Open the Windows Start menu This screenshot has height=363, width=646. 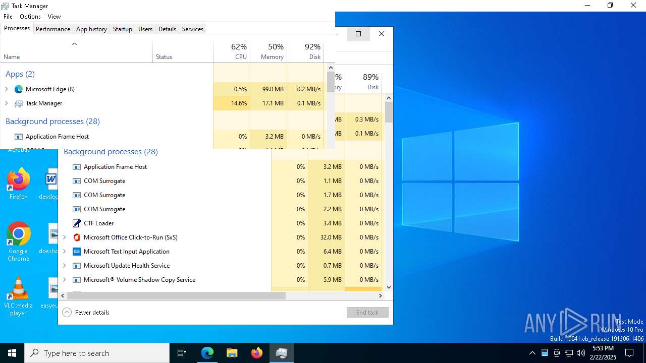pos(12,353)
